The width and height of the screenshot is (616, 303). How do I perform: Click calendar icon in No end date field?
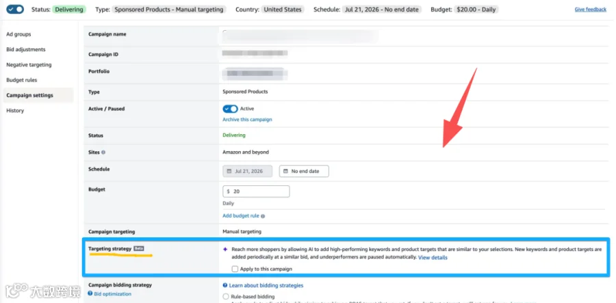coord(285,172)
